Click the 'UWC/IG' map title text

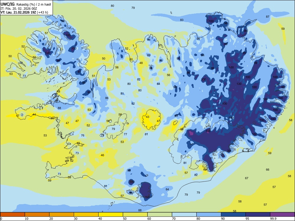(x=7, y=4)
